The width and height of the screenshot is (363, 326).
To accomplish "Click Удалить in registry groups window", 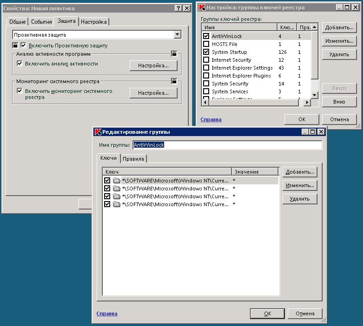I will tap(339, 54).
